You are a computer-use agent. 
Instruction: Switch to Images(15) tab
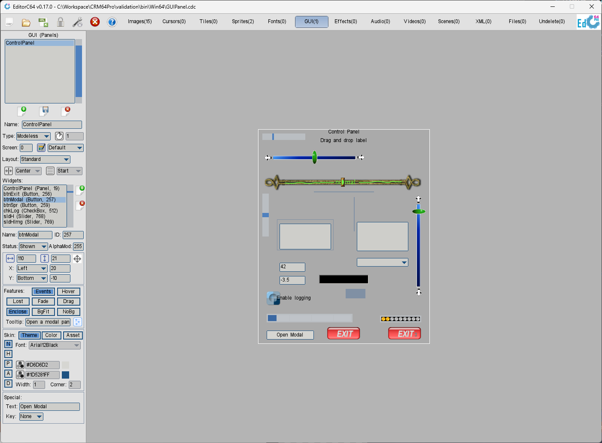tap(140, 21)
